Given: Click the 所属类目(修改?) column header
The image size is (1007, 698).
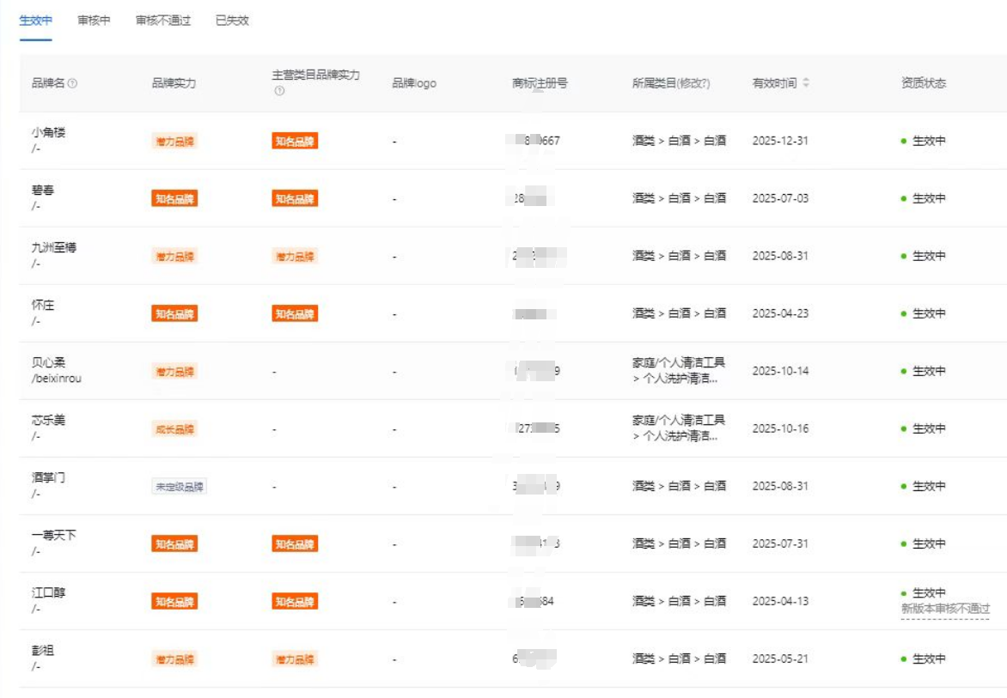Looking at the screenshot, I should [671, 83].
